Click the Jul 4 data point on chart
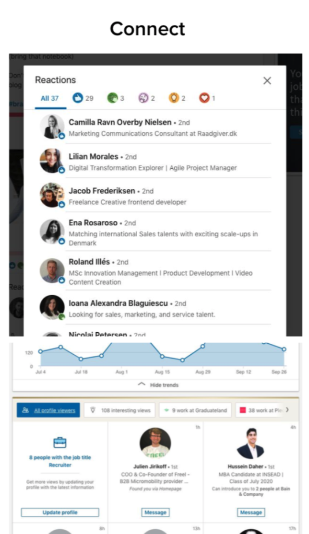This screenshot has width=309, height=534. [41, 351]
